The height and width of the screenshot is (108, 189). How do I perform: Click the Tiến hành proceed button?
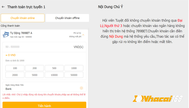(x=44, y=105)
